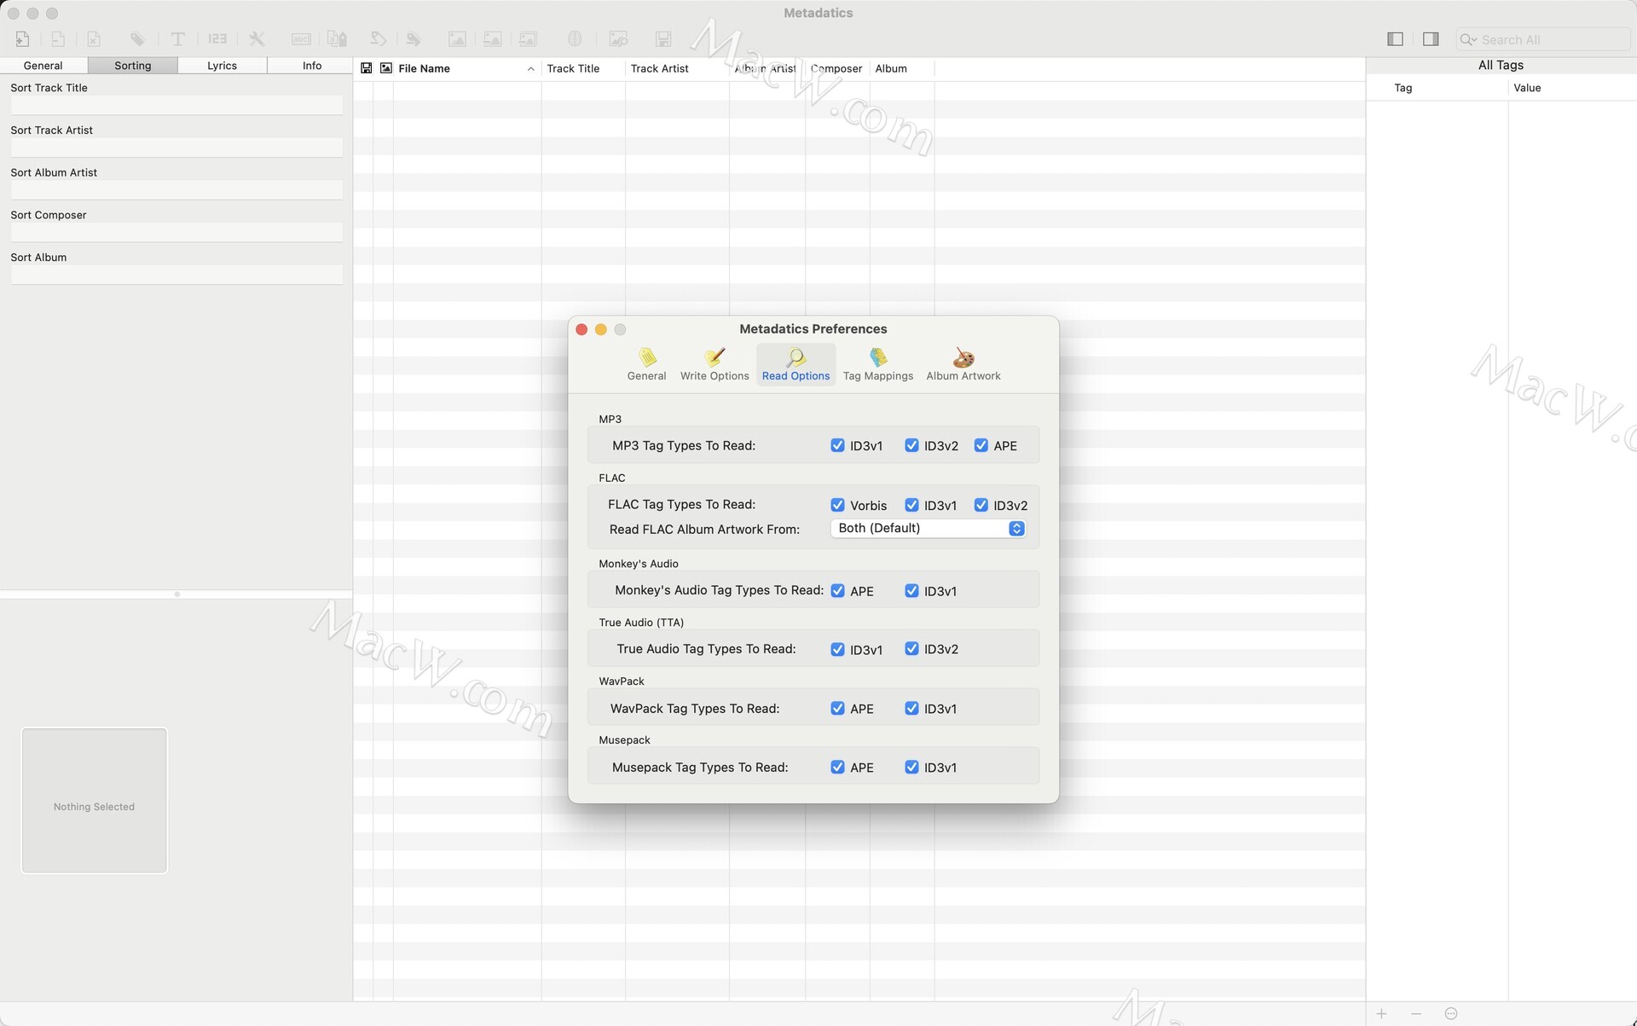Open search field magnifier options menu
The height and width of the screenshot is (1026, 1637).
[1467, 40]
